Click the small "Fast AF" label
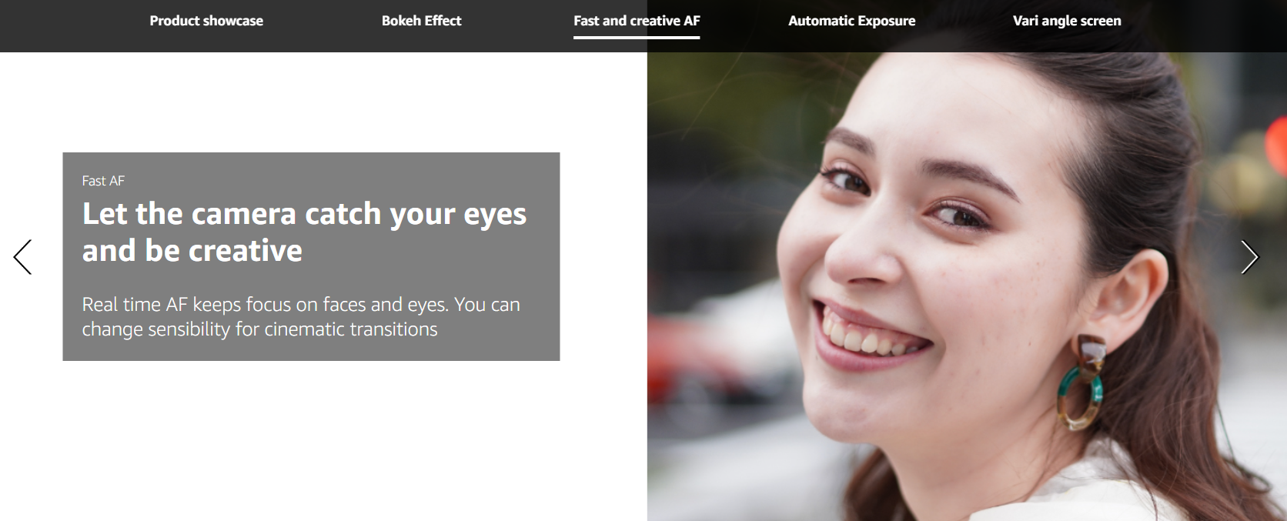The height and width of the screenshot is (521, 1287). [x=103, y=181]
